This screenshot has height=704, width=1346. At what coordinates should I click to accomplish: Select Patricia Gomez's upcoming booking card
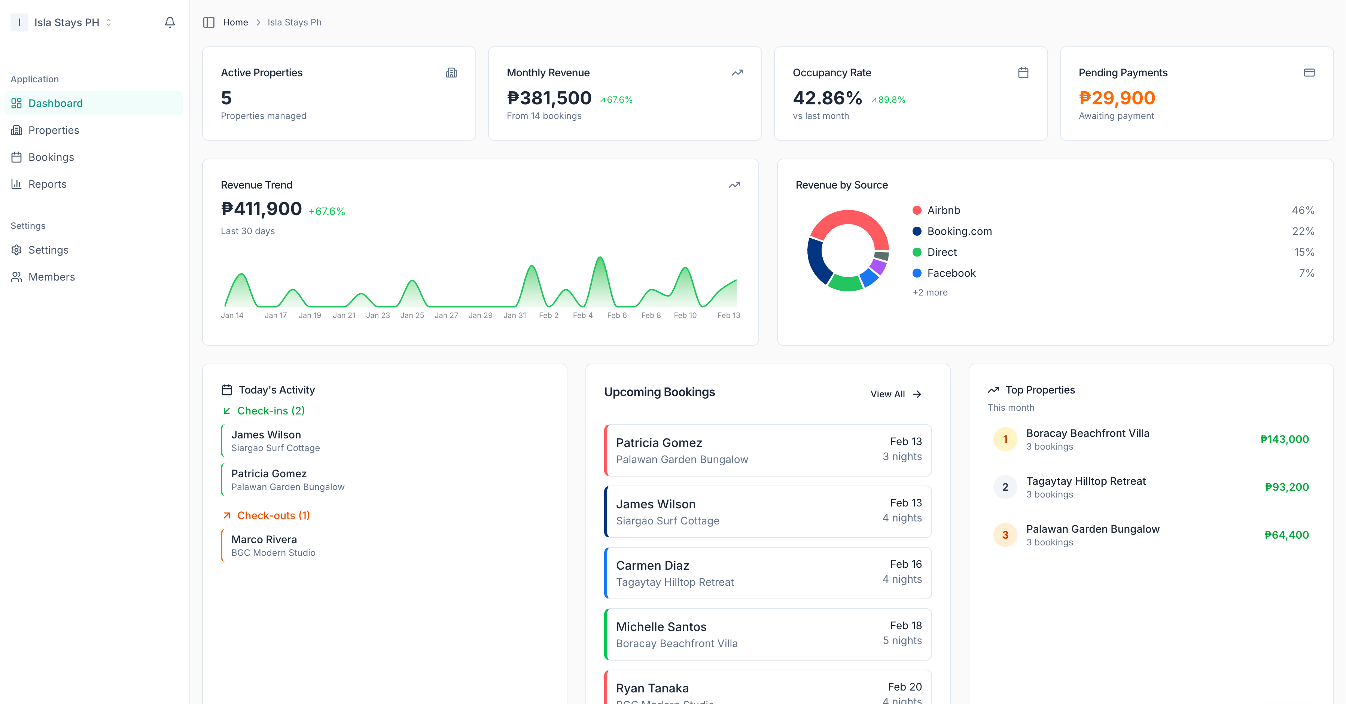[767, 450]
